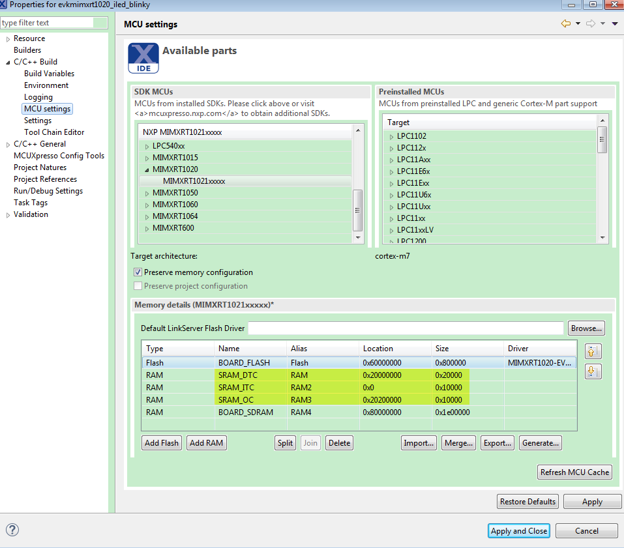Expand the LPC1102 preinstalled target
This screenshot has height=548, width=624.
pyautogui.click(x=391, y=137)
